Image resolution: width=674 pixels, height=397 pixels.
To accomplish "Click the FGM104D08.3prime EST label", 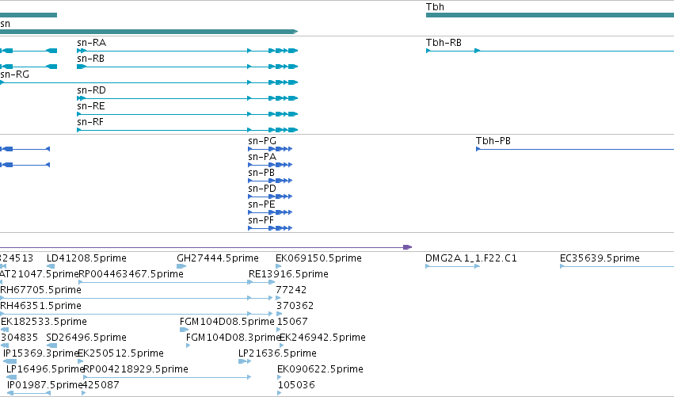I will [x=234, y=338].
